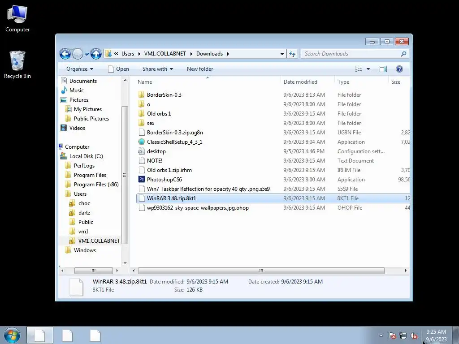Image resolution: width=459 pixels, height=344 pixels.
Task: Select Program Files (x86) in sidebar
Action: point(96,184)
